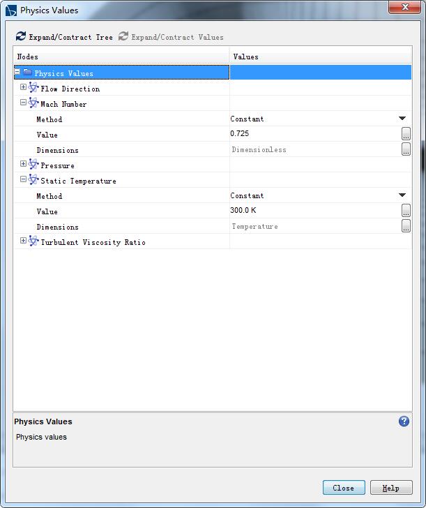Expand the Pressure node
This screenshot has width=426, height=508.
(23, 165)
